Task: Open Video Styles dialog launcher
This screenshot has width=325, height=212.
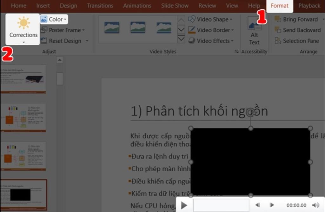Action: pyautogui.click(x=236, y=51)
